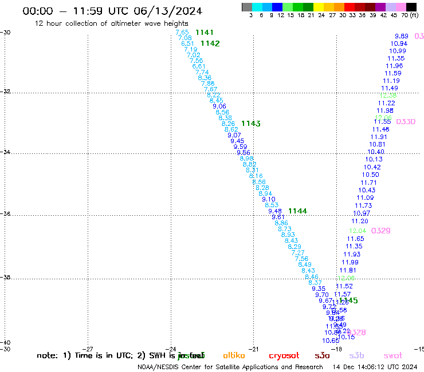
Task: Click the altika satellite legend label
Action: [x=234, y=355]
